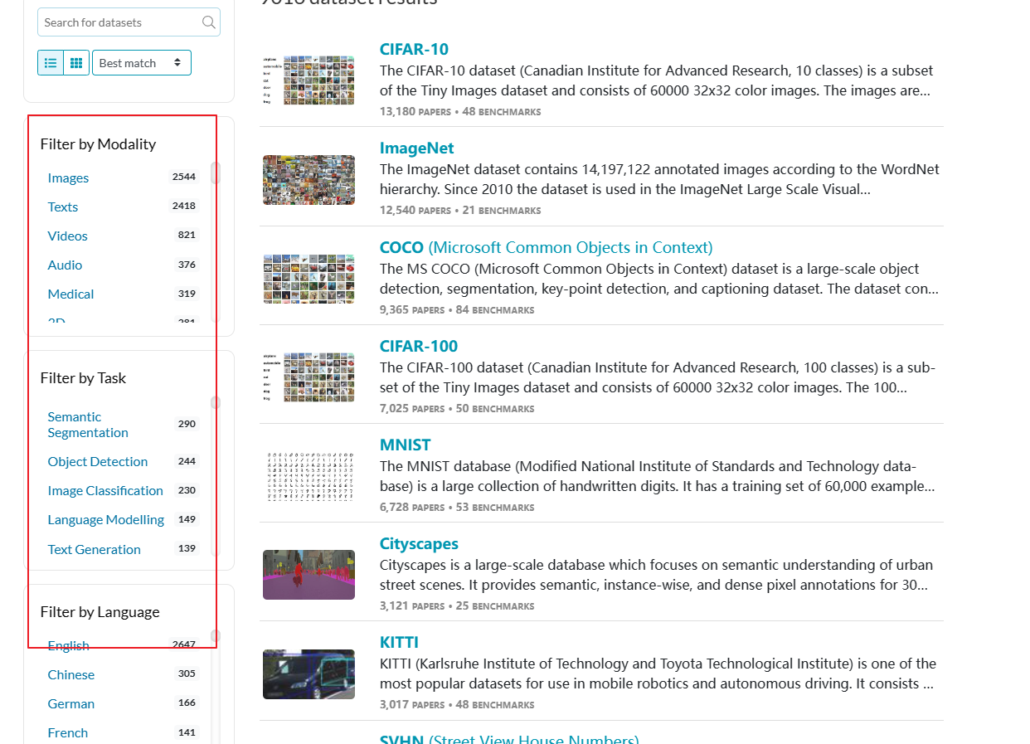Click the Chinese count badge 305

click(187, 673)
